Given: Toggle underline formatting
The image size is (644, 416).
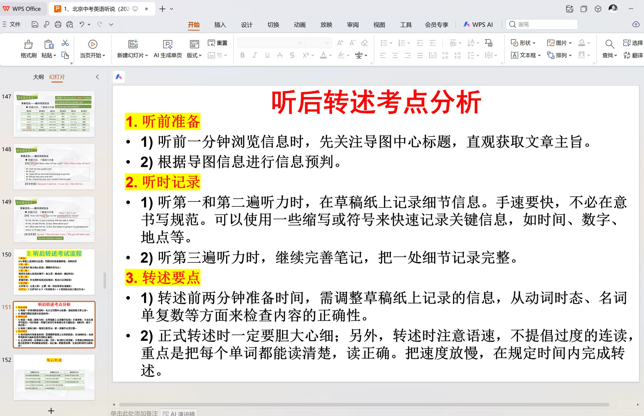Looking at the screenshot, I should point(267,55).
